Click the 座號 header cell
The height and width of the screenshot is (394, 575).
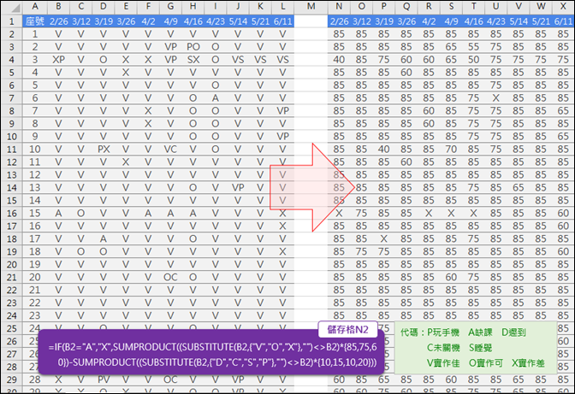click(35, 21)
